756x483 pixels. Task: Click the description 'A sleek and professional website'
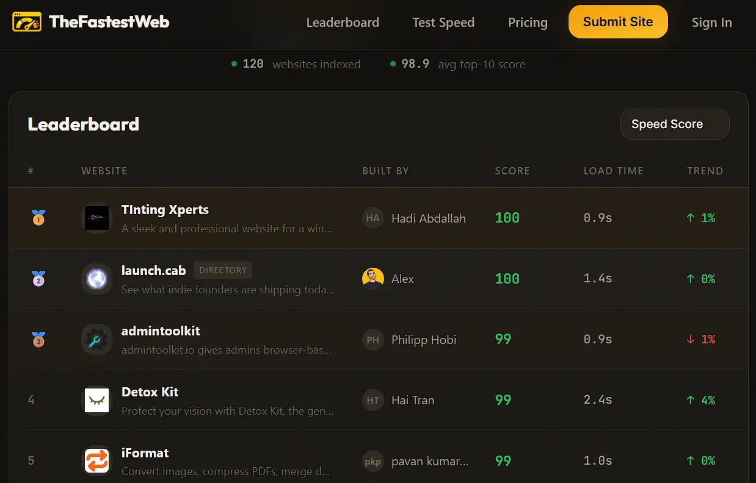point(227,229)
